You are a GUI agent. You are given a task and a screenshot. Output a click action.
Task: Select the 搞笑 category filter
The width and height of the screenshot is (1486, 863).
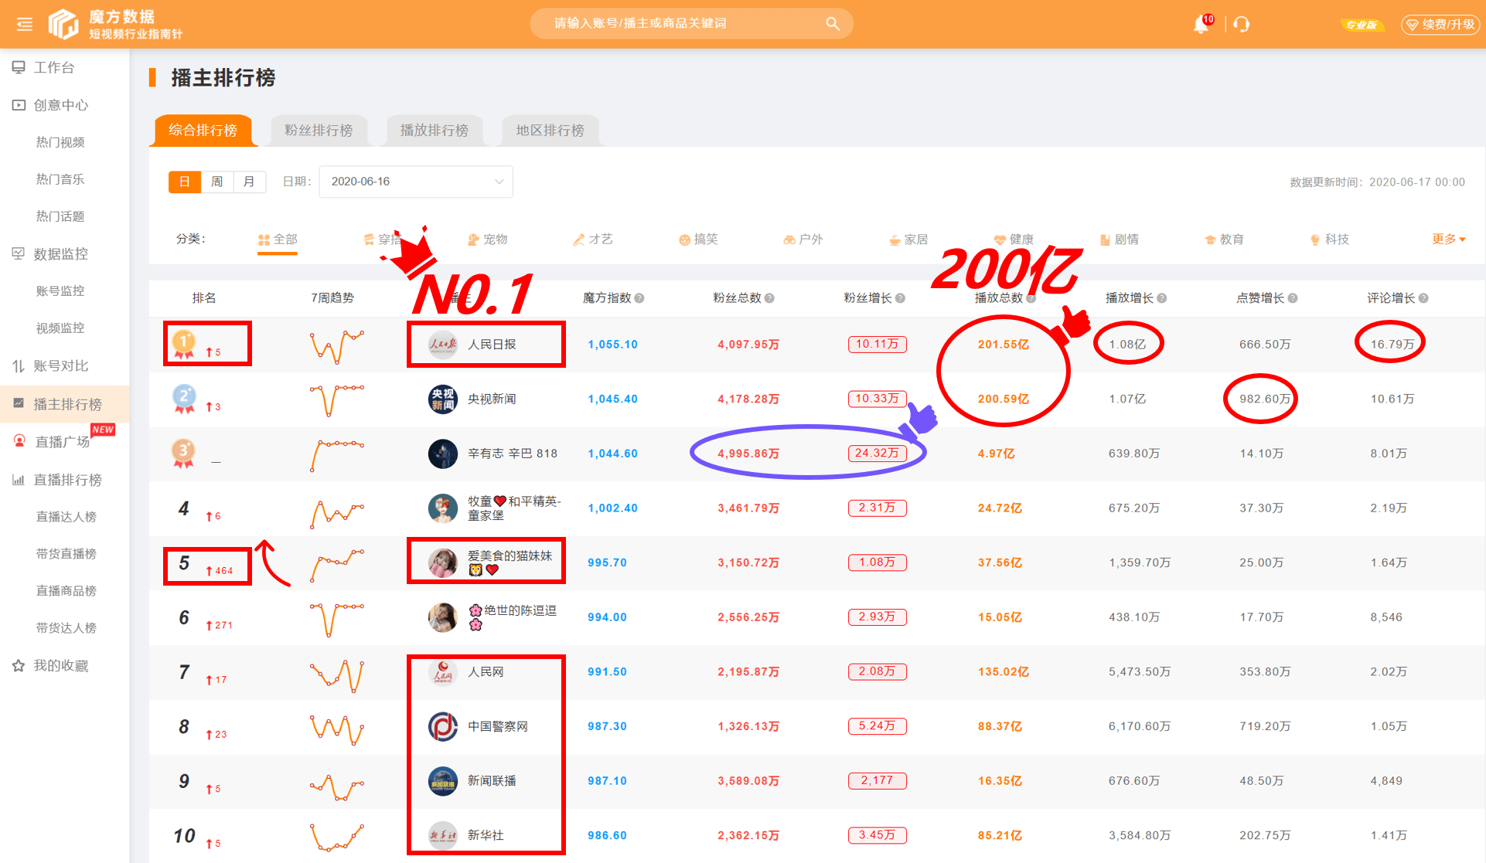[698, 240]
